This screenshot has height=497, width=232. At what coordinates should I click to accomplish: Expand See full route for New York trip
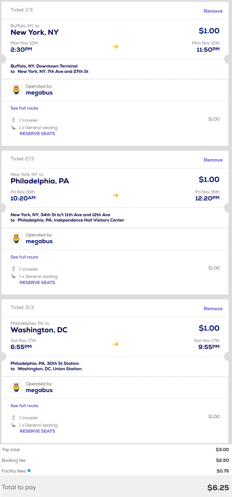pyautogui.click(x=24, y=108)
